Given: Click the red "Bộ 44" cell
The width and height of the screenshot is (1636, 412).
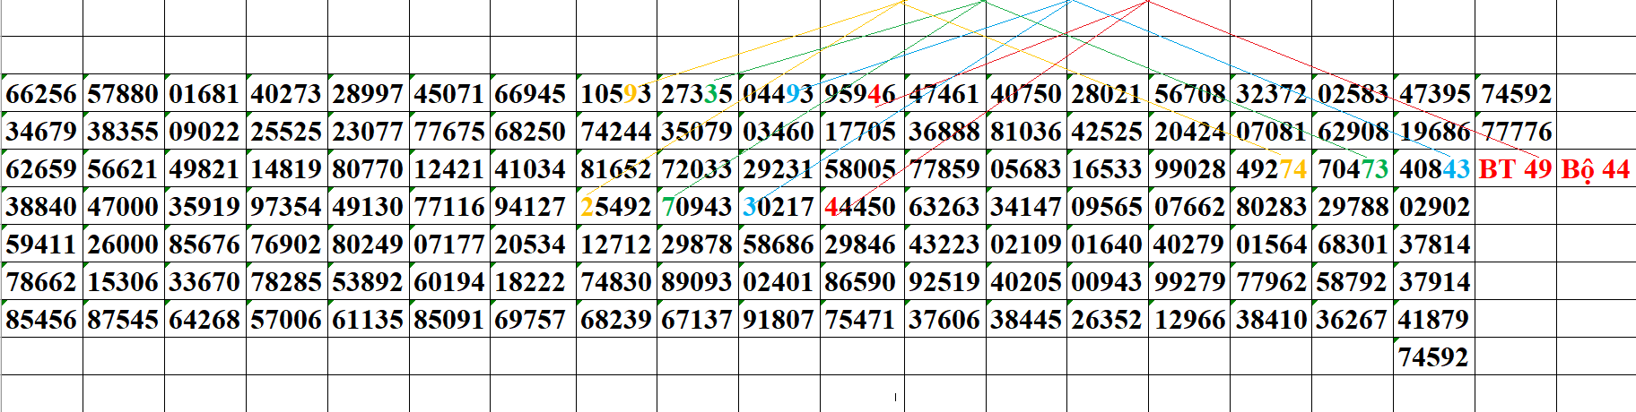Looking at the screenshot, I should pyautogui.click(x=1596, y=169).
